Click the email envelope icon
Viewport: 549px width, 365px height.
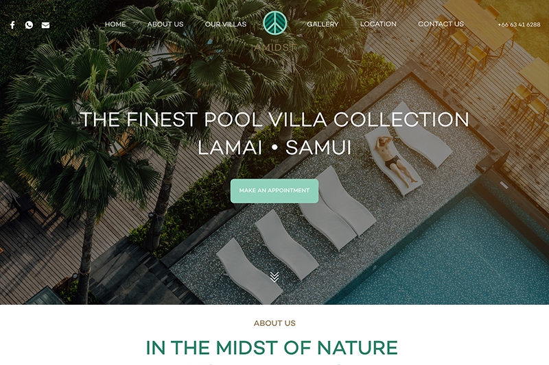(x=45, y=25)
